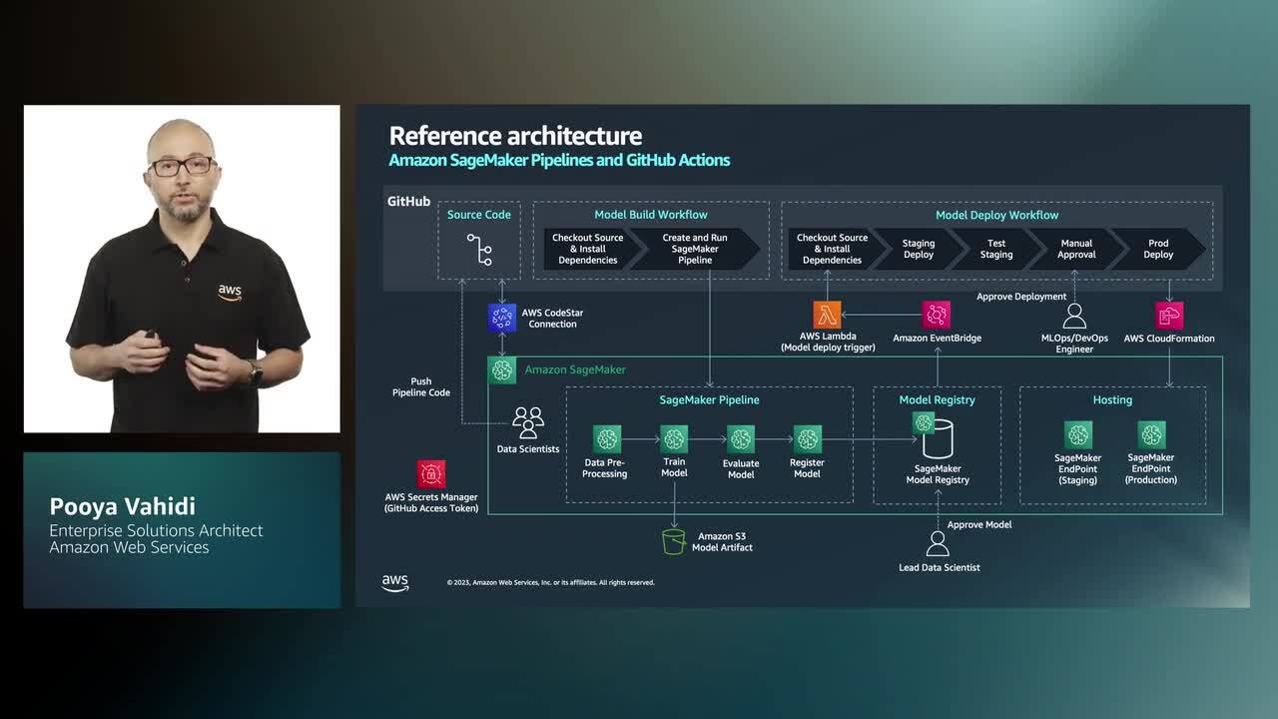Image resolution: width=1278 pixels, height=719 pixels.
Task: Select the SageMaker EndPoint (Staging) icon
Action: tap(1078, 434)
